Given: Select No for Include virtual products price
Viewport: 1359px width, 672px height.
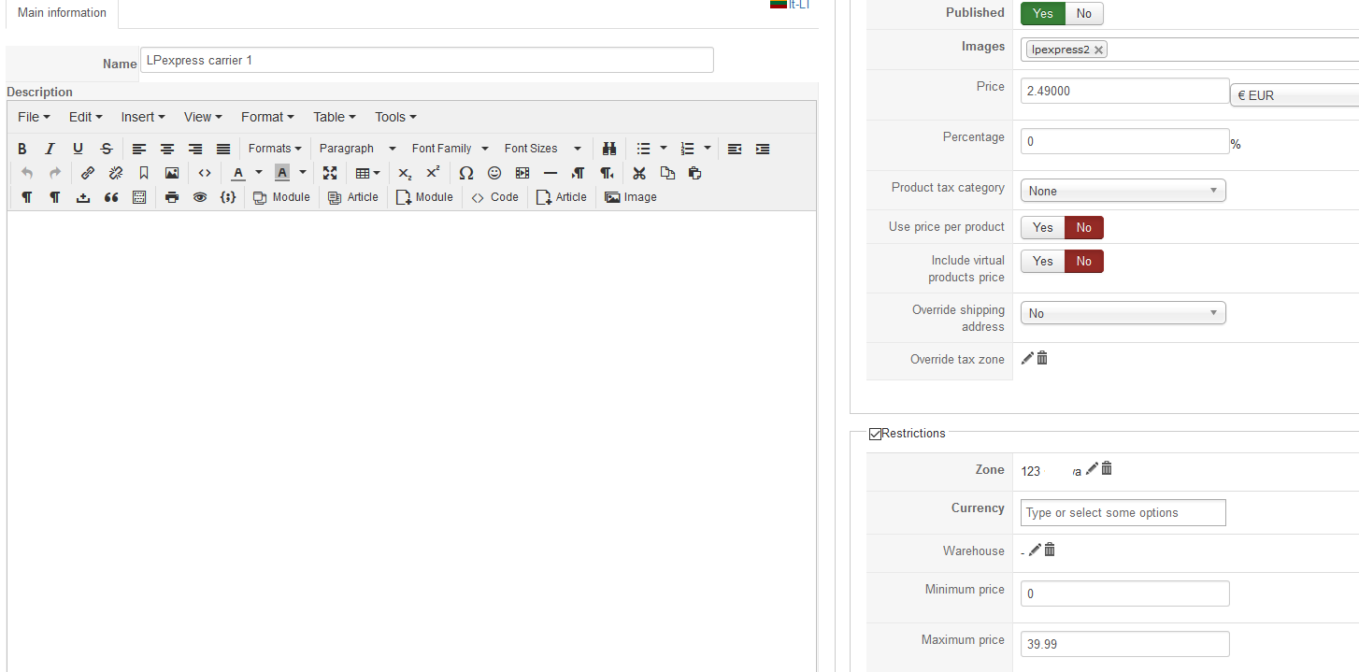Looking at the screenshot, I should tap(1084, 261).
